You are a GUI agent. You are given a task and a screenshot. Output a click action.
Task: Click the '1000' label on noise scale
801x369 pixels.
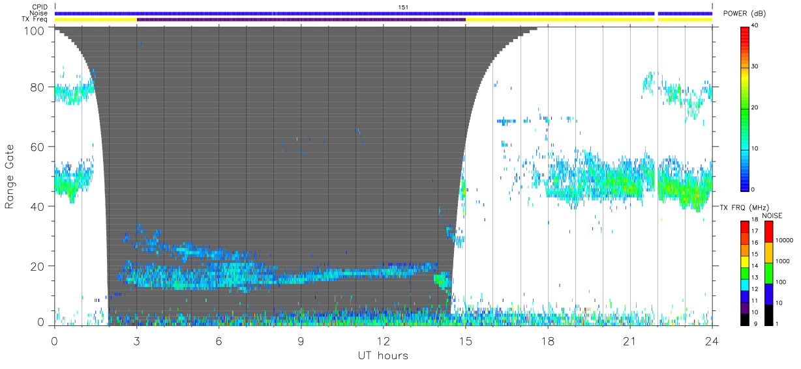click(783, 261)
